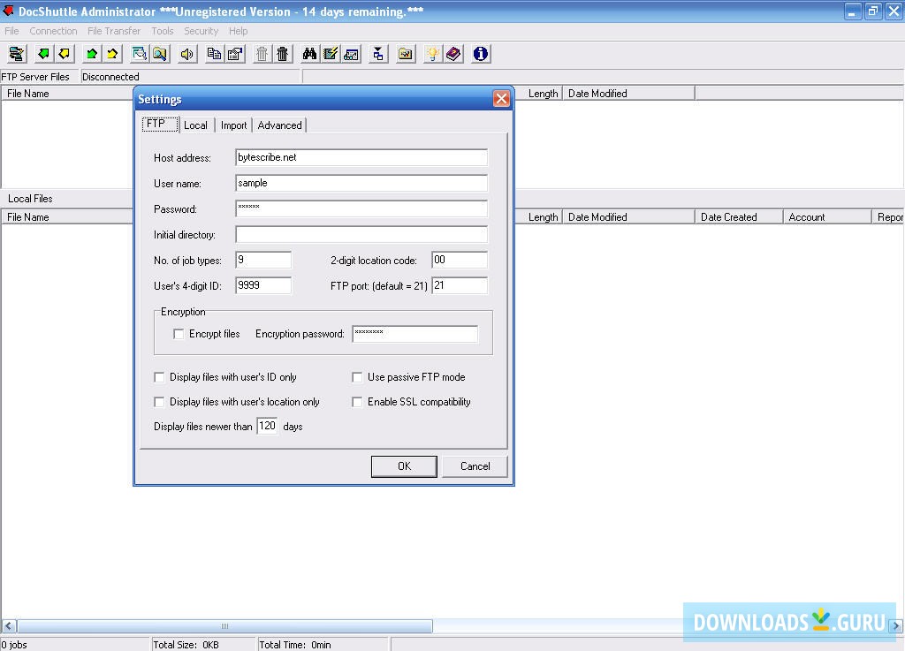Click the User name input field
This screenshot has width=905, height=651.
pyautogui.click(x=361, y=184)
